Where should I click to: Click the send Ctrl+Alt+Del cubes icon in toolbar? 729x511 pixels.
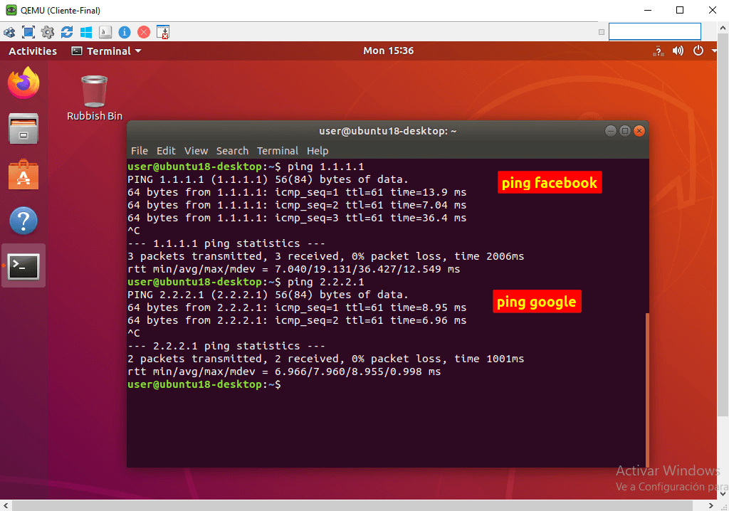pyautogui.click(x=9, y=32)
